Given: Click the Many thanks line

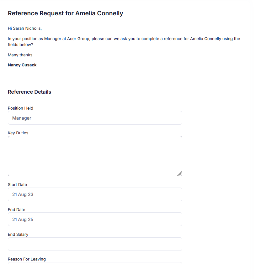Looking at the screenshot, I should click(20, 55).
